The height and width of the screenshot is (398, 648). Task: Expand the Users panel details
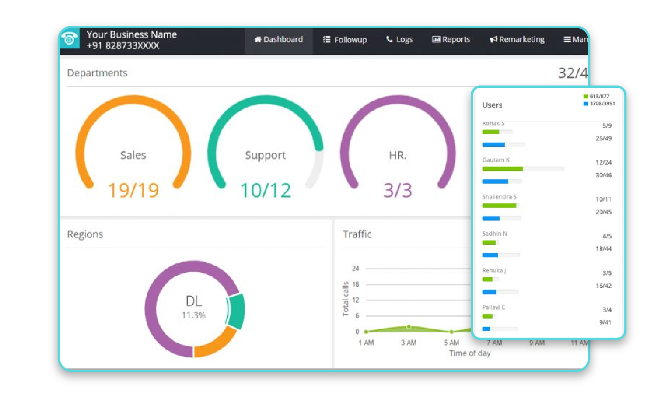pos(492,105)
